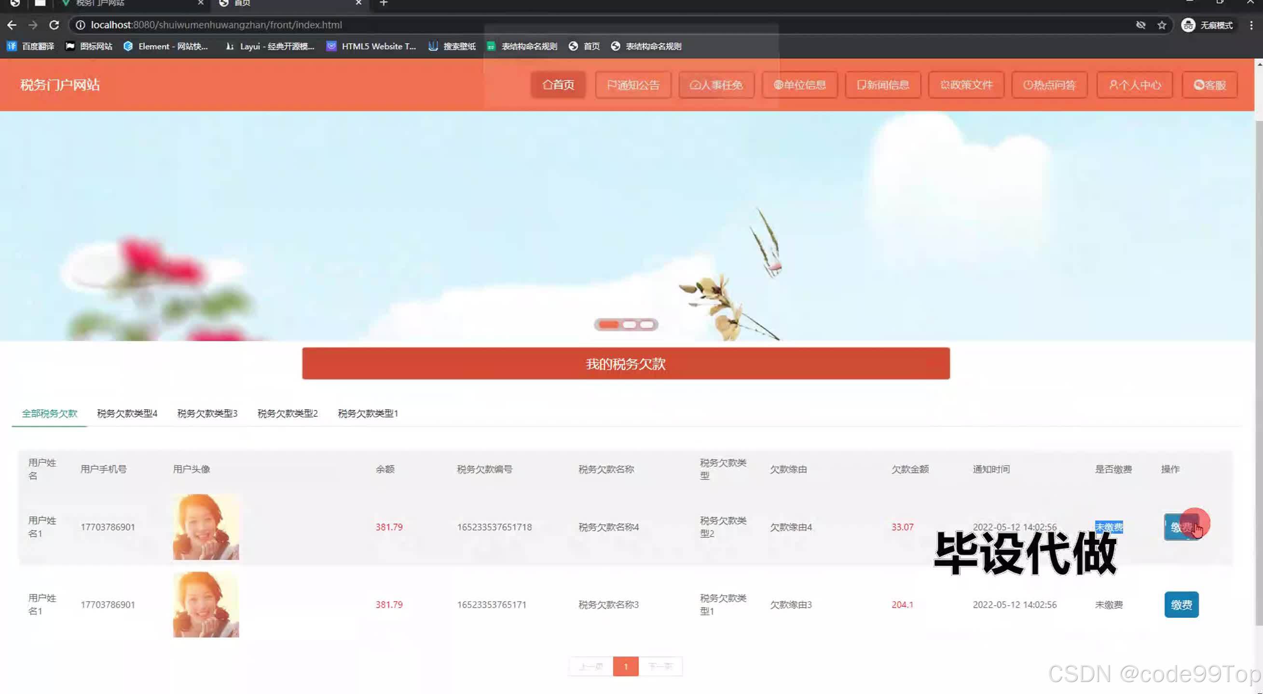Select the 首页 home navigation icon
The image size is (1263, 694).
[x=547, y=85]
